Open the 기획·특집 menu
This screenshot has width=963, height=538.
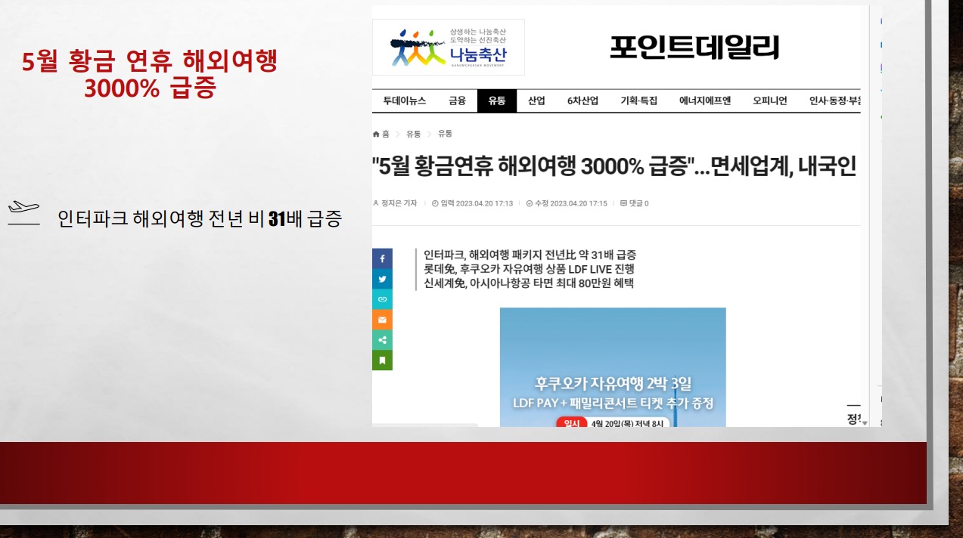click(x=639, y=100)
